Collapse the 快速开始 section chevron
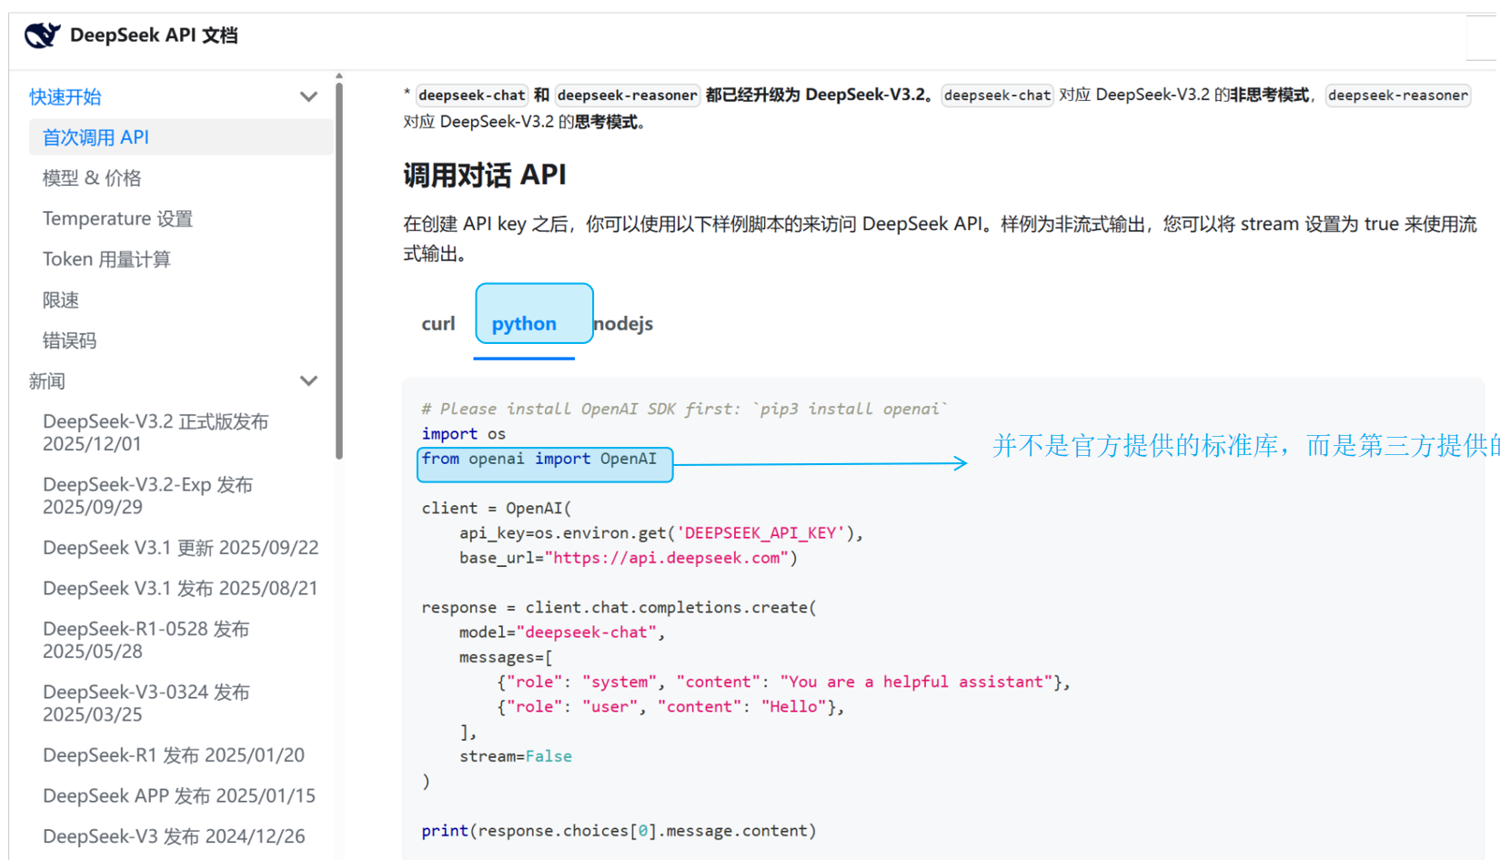The width and height of the screenshot is (1500, 860). pyautogui.click(x=308, y=96)
